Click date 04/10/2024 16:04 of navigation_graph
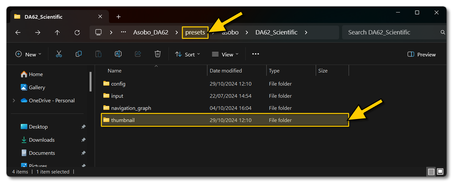This screenshot has height=183, width=453. 230,108
